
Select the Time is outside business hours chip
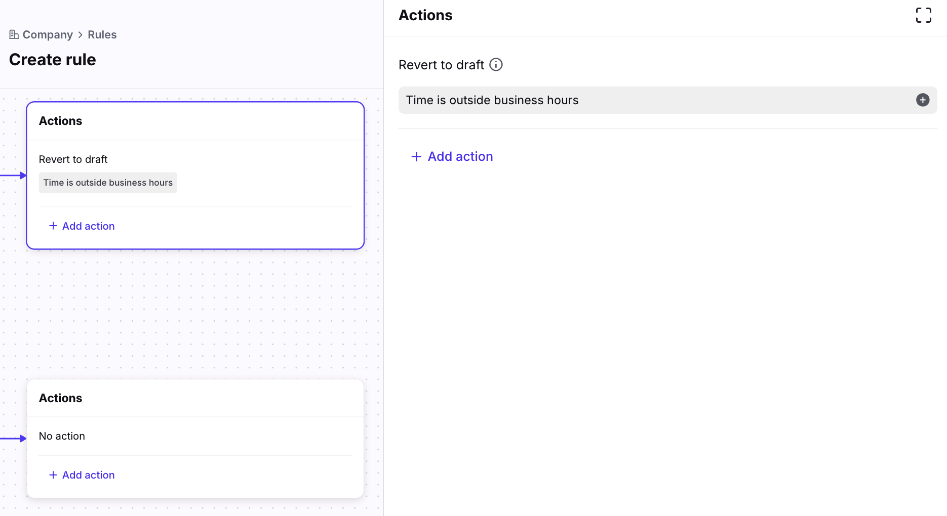[x=108, y=183]
